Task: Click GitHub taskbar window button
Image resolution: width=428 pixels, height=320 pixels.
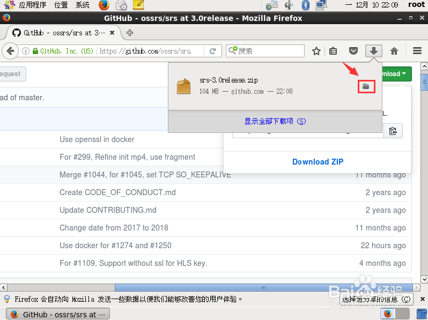Action: pyautogui.click(x=58, y=314)
